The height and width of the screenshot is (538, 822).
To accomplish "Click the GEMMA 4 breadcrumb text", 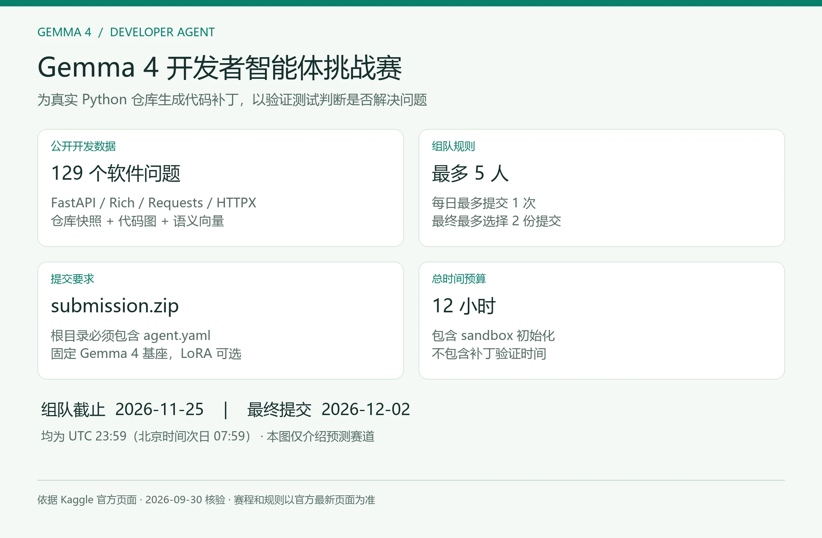I will click(x=64, y=32).
